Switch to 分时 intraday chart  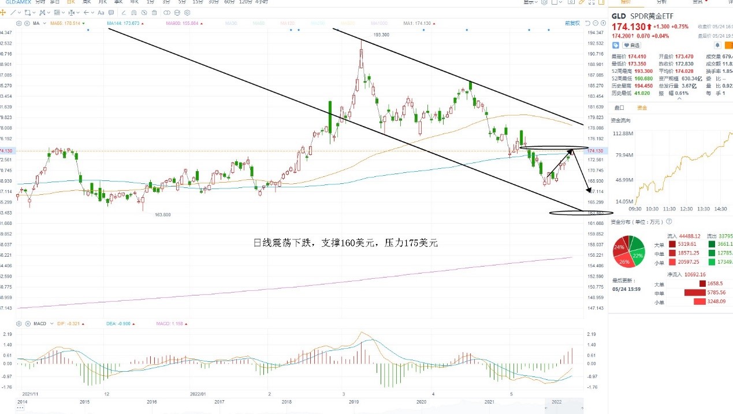pos(40,2)
